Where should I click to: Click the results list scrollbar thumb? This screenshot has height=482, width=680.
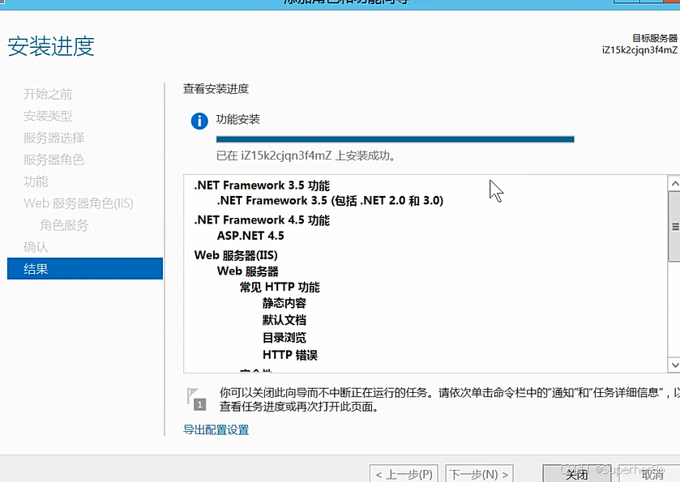pyautogui.click(x=674, y=226)
